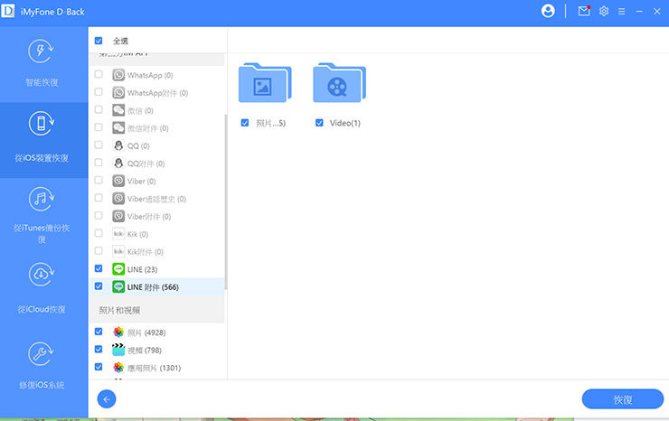
Task: Open the settings gear icon
Action: (x=604, y=12)
